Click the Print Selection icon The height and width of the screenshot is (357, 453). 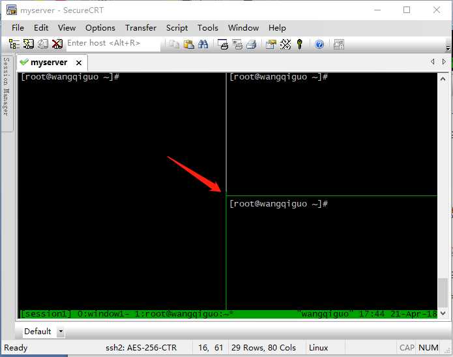click(237, 44)
